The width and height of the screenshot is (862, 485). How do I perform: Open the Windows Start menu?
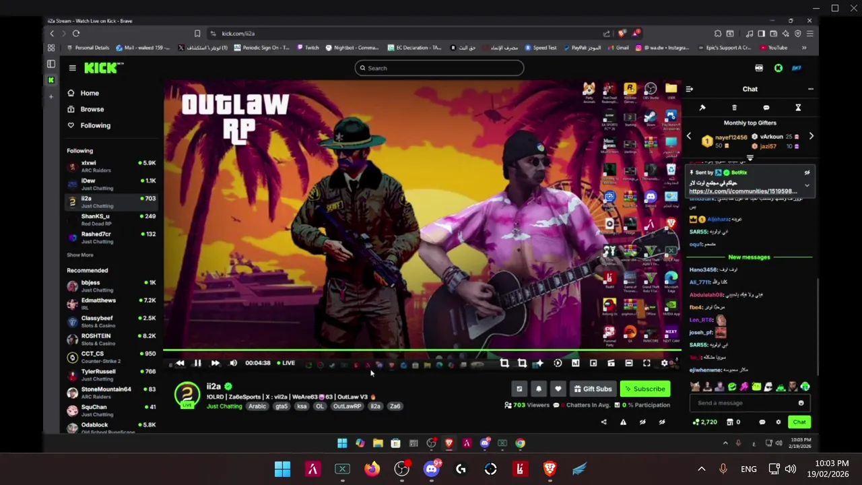[x=282, y=469]
